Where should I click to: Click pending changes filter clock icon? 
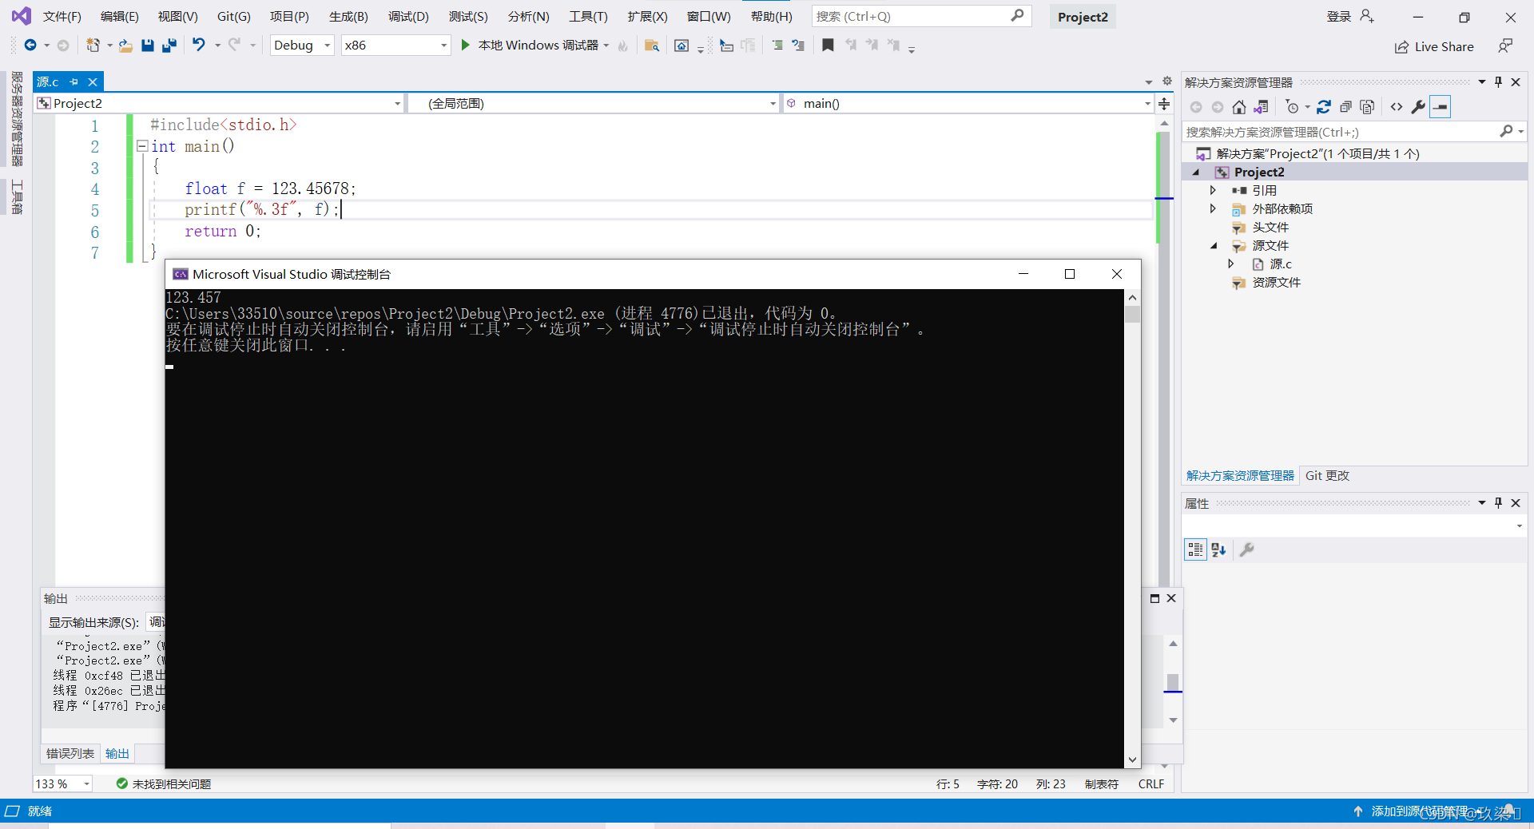[x=1292, y=107]
